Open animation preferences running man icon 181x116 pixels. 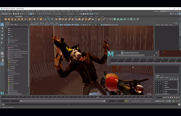click(179, 101)
